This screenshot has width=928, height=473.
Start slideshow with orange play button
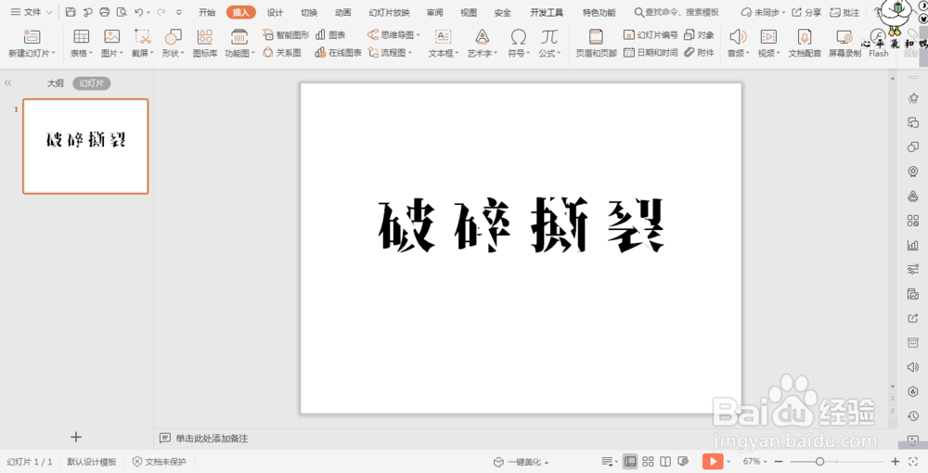click(x=713, y=461)
